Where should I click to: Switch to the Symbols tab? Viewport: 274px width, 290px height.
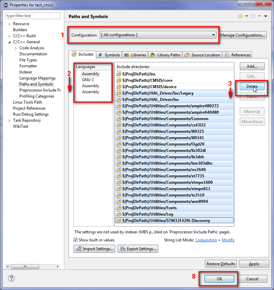[x=109, y=55]
